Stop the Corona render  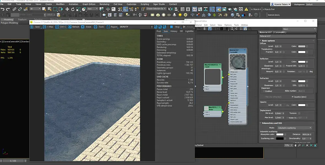[175, 27]
